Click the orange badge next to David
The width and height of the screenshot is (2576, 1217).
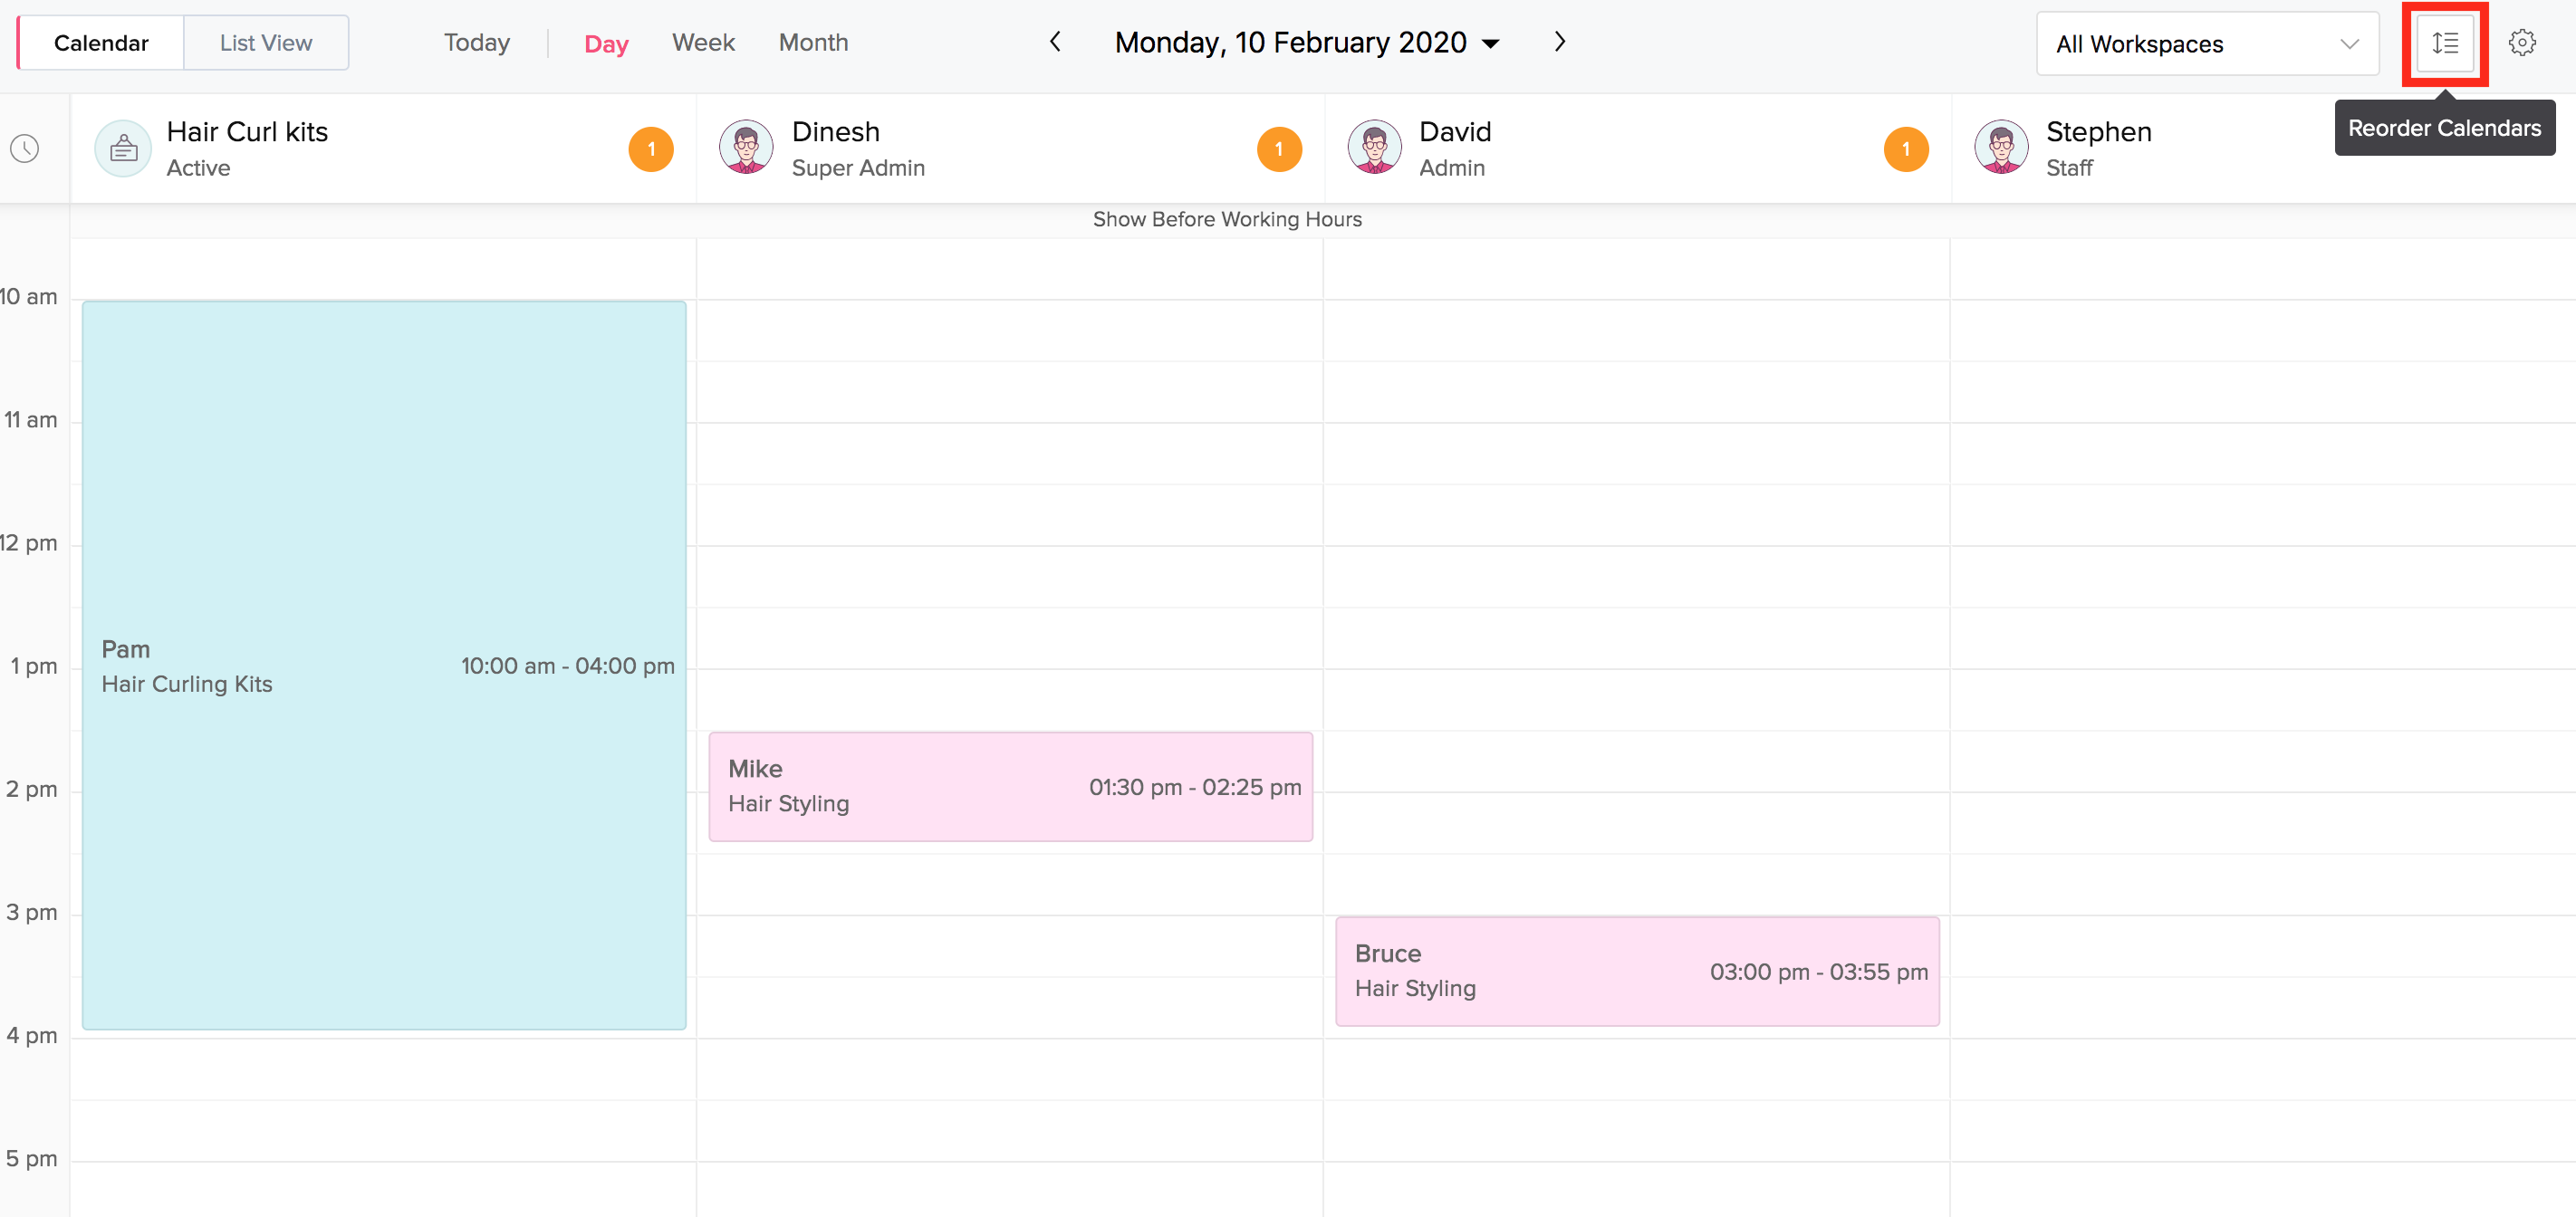point(1905,149)
